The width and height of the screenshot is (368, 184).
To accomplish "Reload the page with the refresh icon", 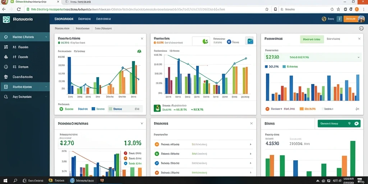I will coord(19,9).
